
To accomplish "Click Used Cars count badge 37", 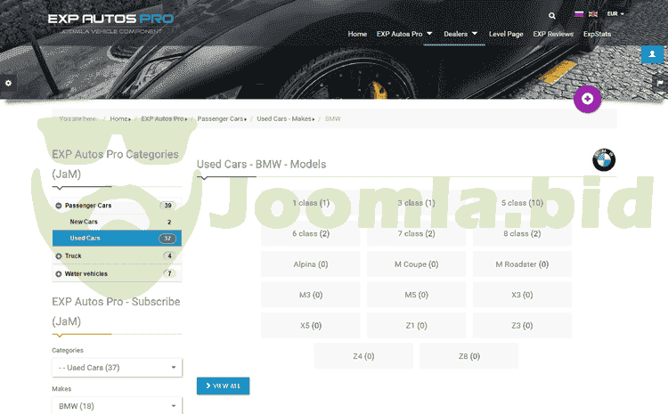I will point(167,239).
